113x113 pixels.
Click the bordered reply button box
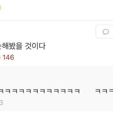[x=104, y=32]
